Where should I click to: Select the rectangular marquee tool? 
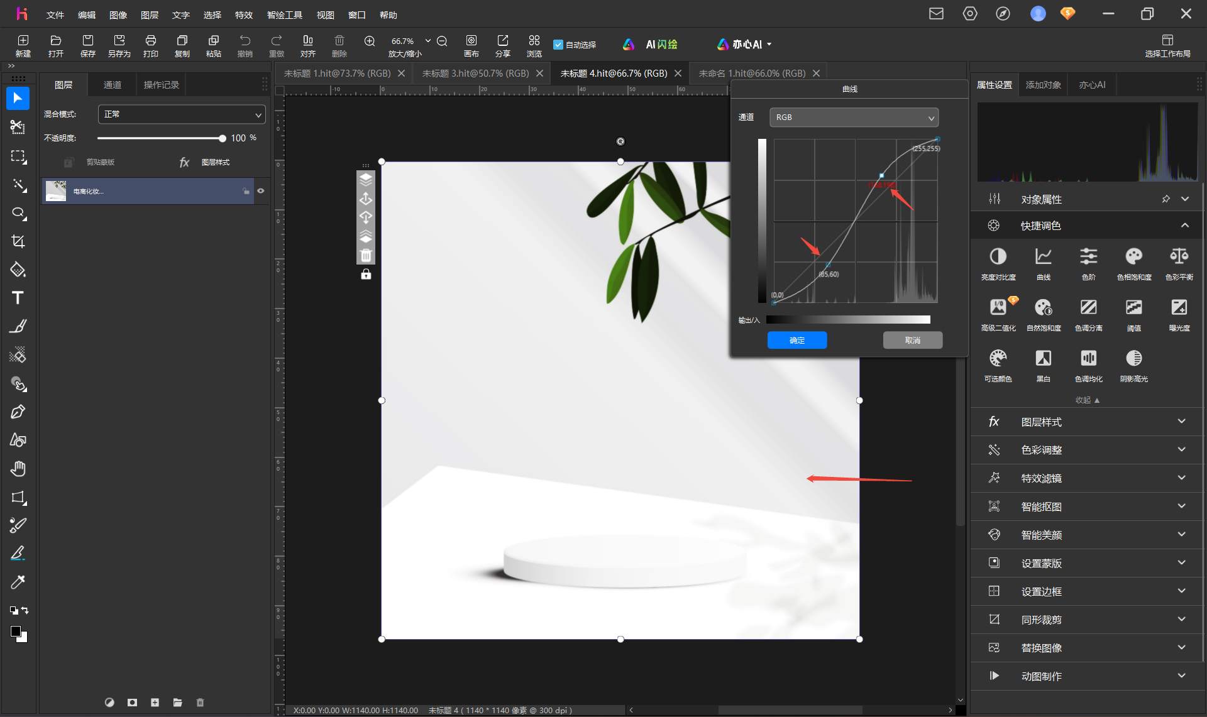click(x=18, y=156)
